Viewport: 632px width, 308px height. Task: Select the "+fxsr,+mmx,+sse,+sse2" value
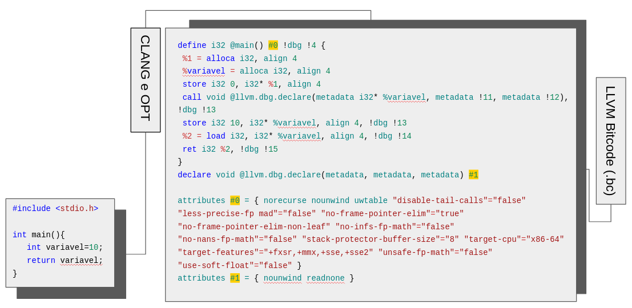(319, 253)
